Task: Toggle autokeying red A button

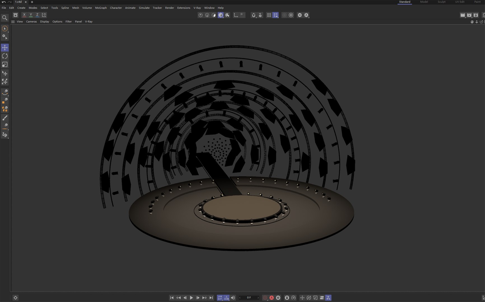Action: (x=271, y=298)
